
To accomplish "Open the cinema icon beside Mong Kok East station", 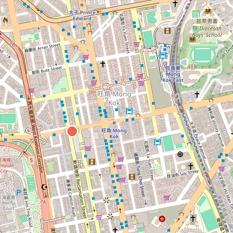I will point(167,30).
